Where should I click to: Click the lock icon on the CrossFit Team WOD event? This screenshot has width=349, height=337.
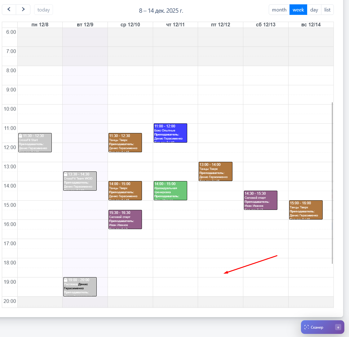[66, 174]
